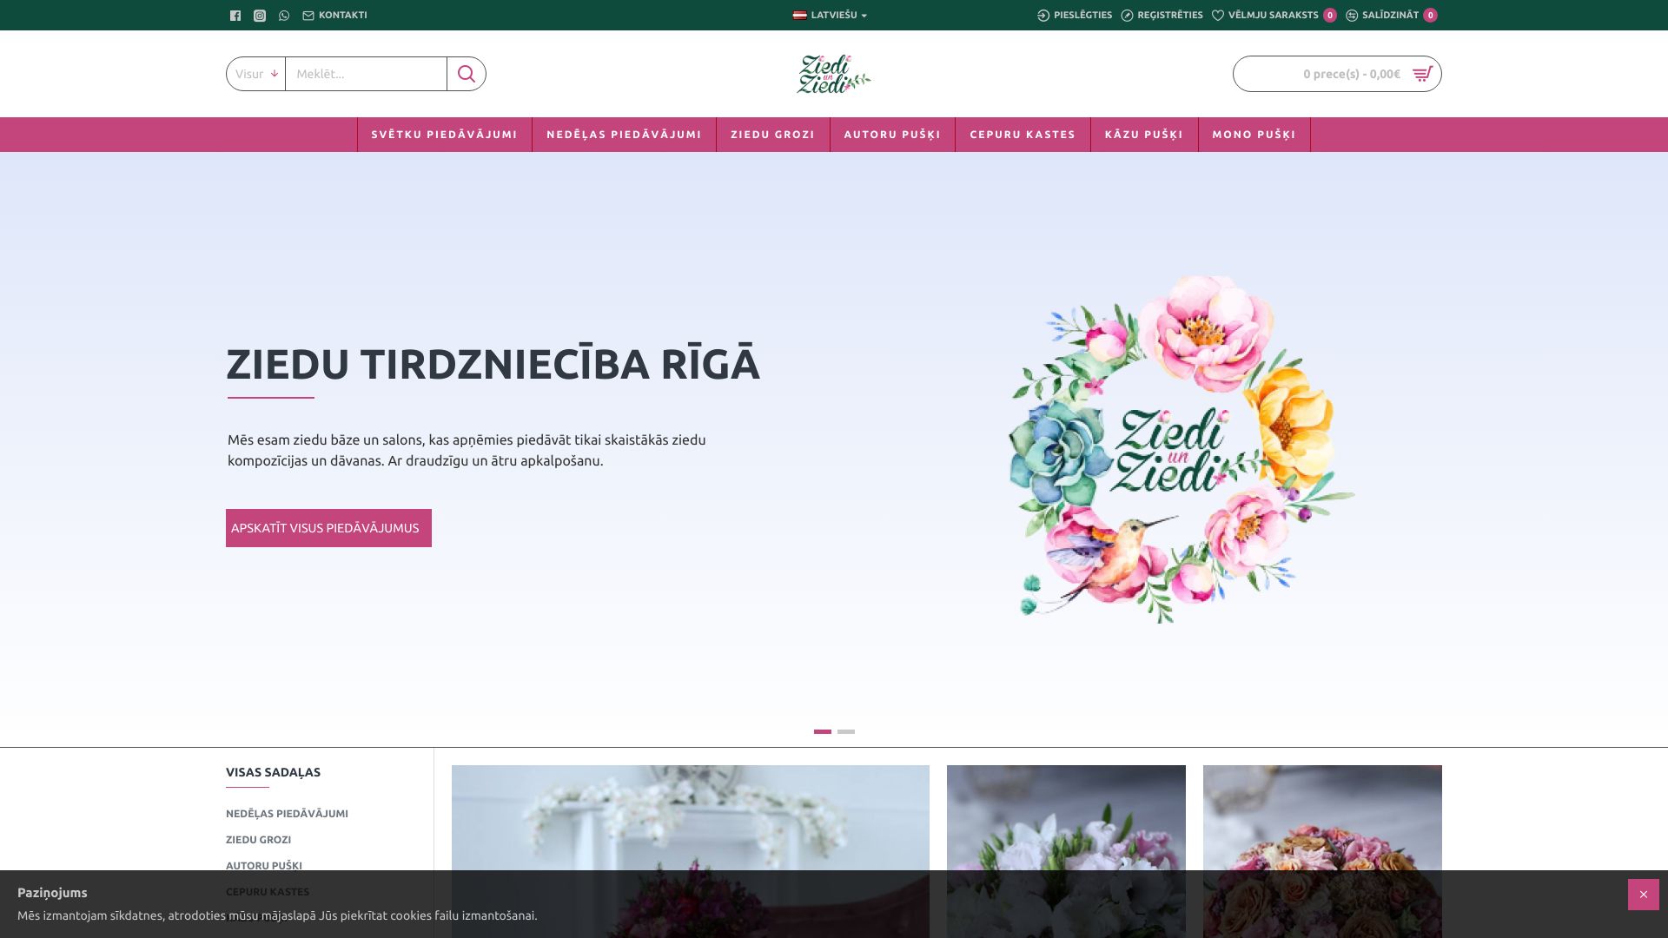Screen dimensions: 1668x938
Task: Open Svētku piedāvājumi menu item
Action: (444, 135)
